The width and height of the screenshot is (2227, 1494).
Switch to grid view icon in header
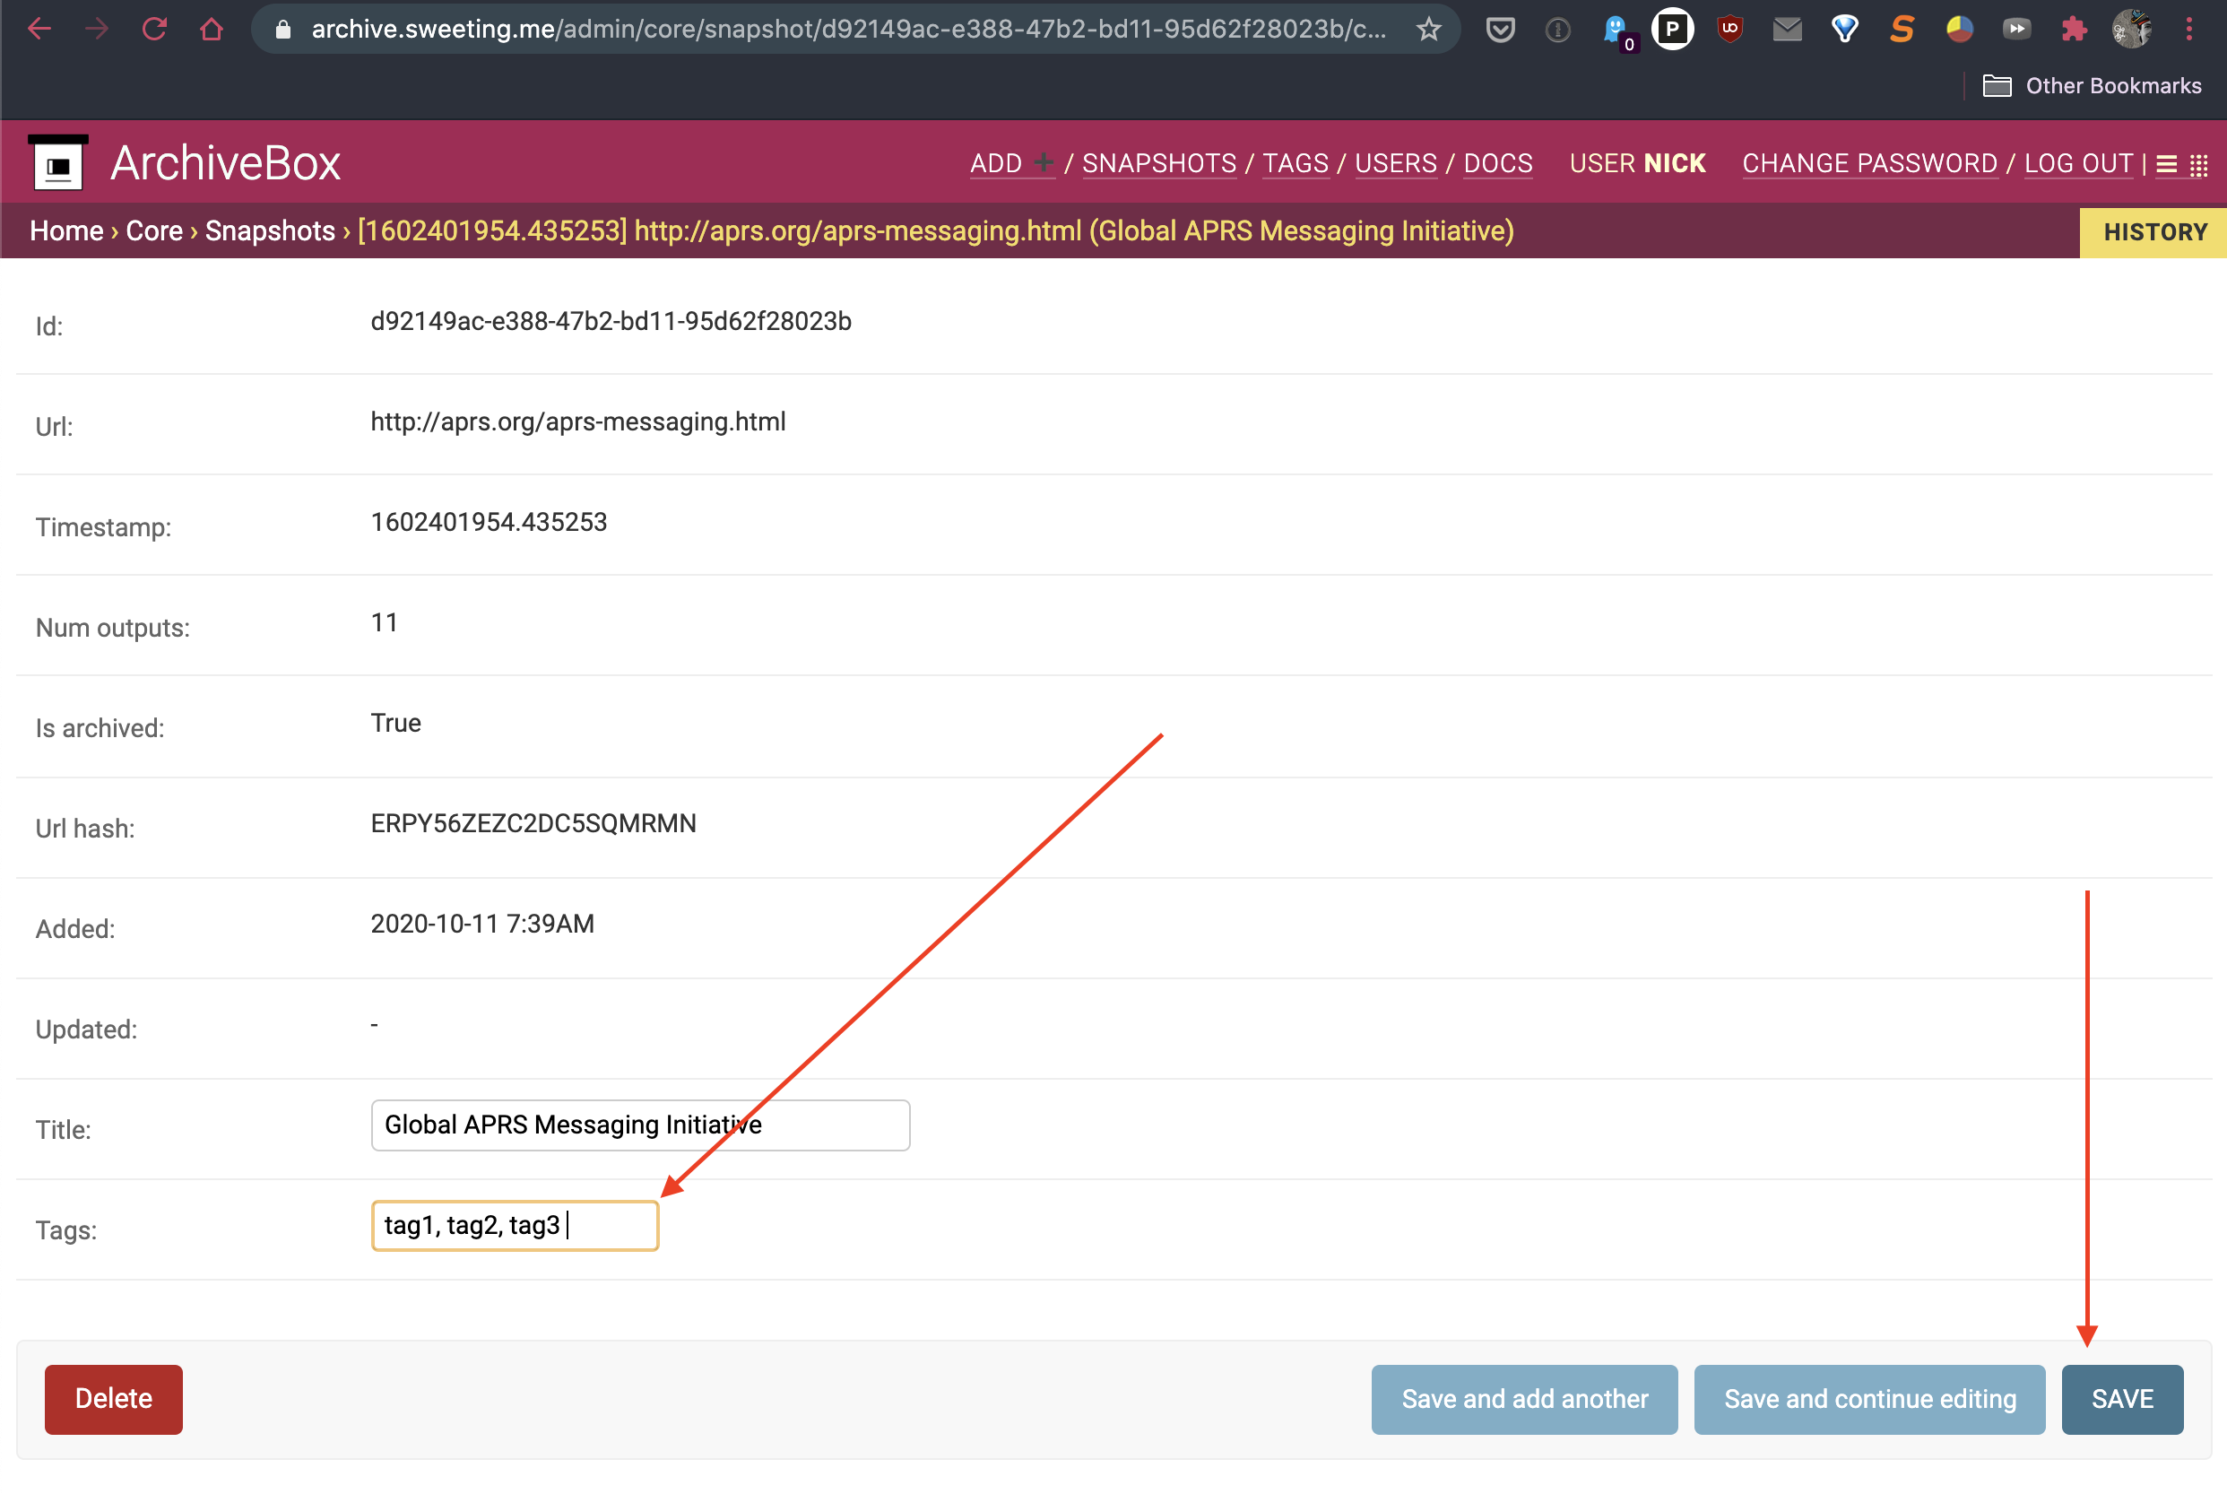click(2198, 165)
